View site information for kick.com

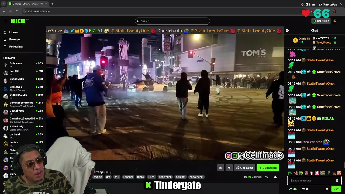(x=25, y=11)
